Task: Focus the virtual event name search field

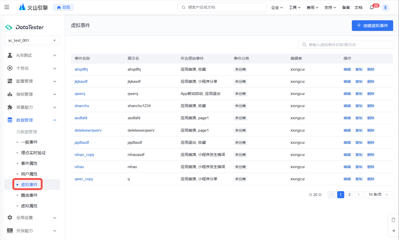Action: click(x=346, y=45)
